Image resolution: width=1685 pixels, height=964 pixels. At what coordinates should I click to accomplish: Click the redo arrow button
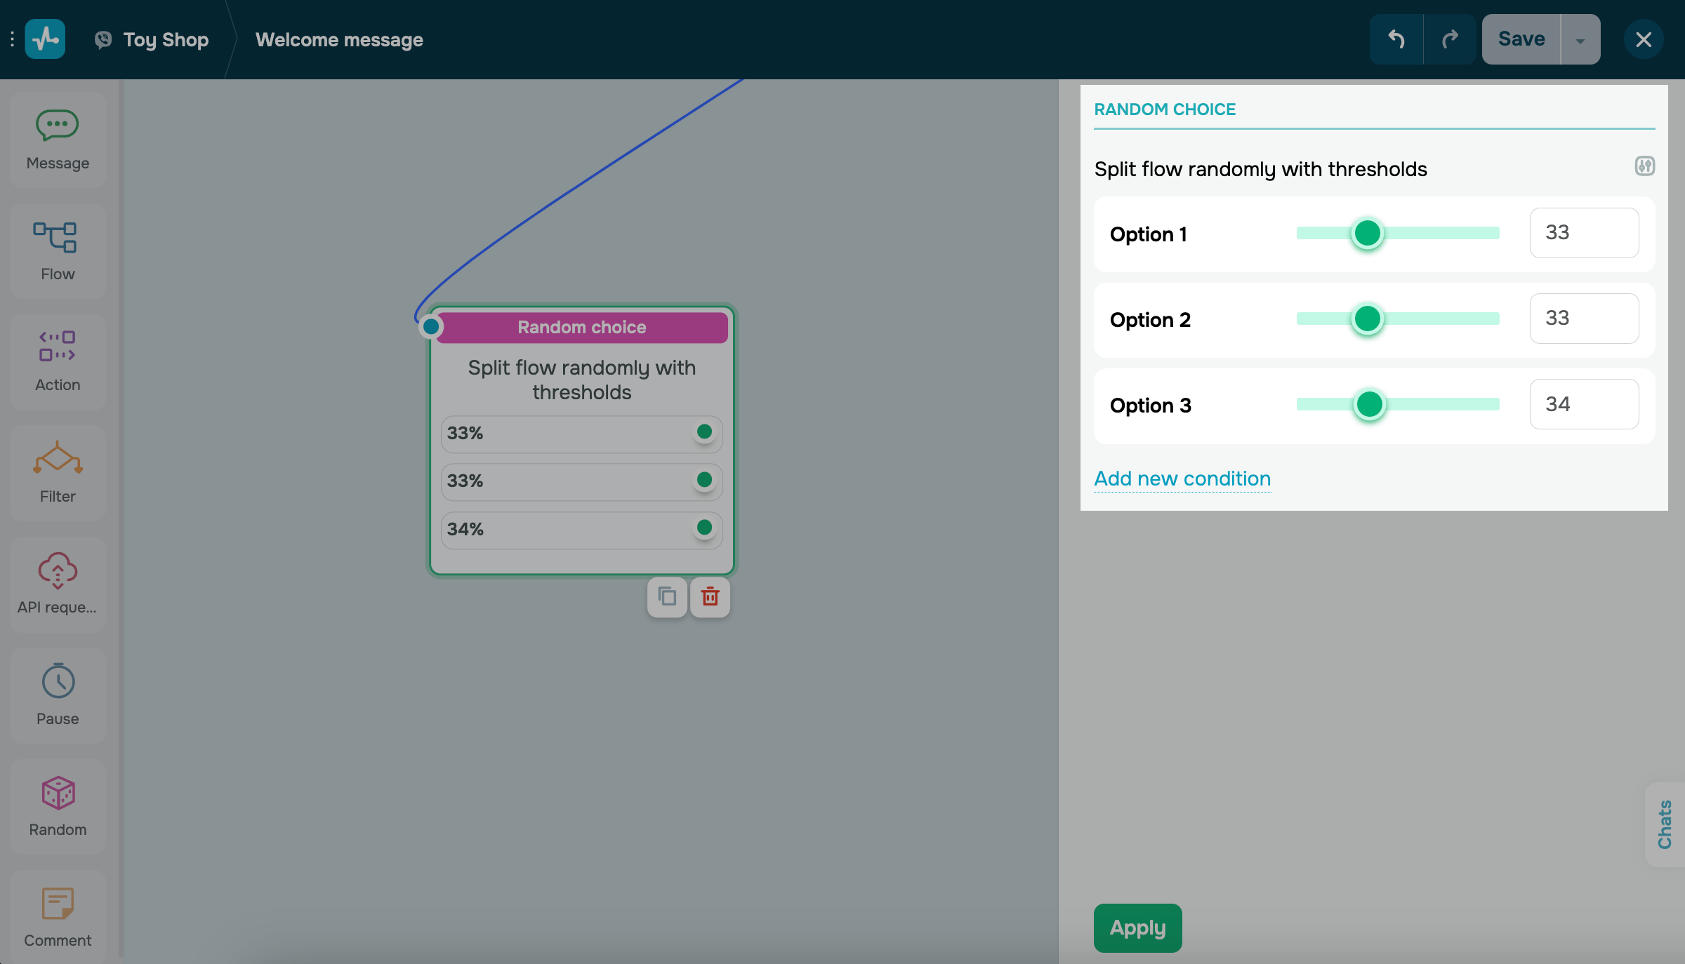[1450, 39]
